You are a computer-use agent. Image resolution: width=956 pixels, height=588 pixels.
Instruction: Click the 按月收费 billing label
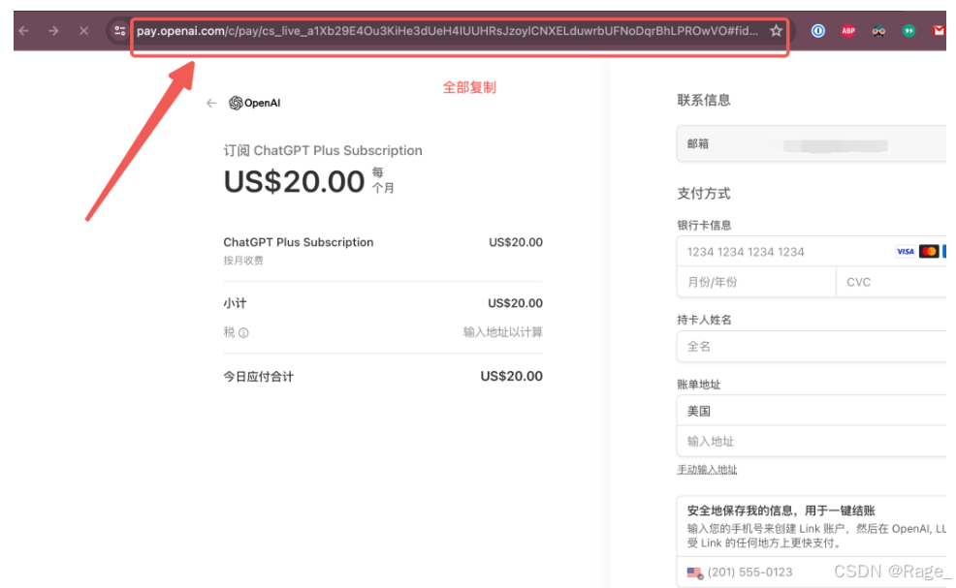click(x=243, y=261)
